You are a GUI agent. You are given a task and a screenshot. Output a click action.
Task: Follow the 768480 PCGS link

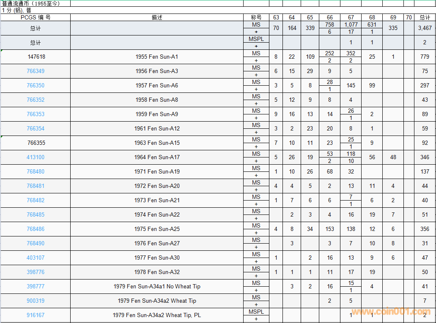pyautogui.click(x=36, y=171)
